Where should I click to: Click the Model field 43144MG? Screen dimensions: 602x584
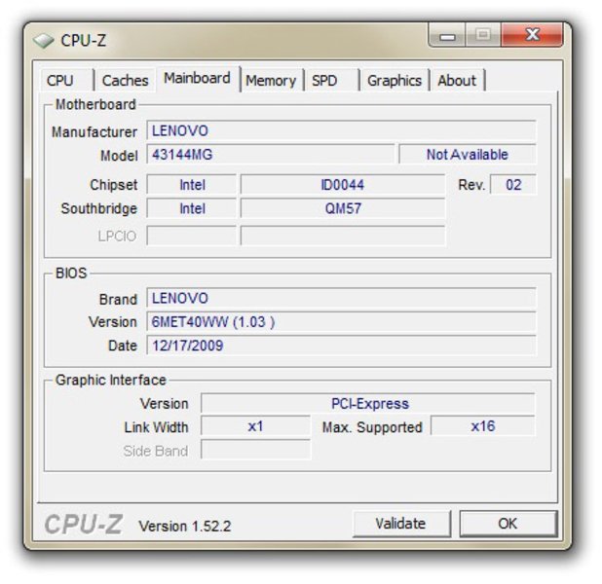coord(270,155)
